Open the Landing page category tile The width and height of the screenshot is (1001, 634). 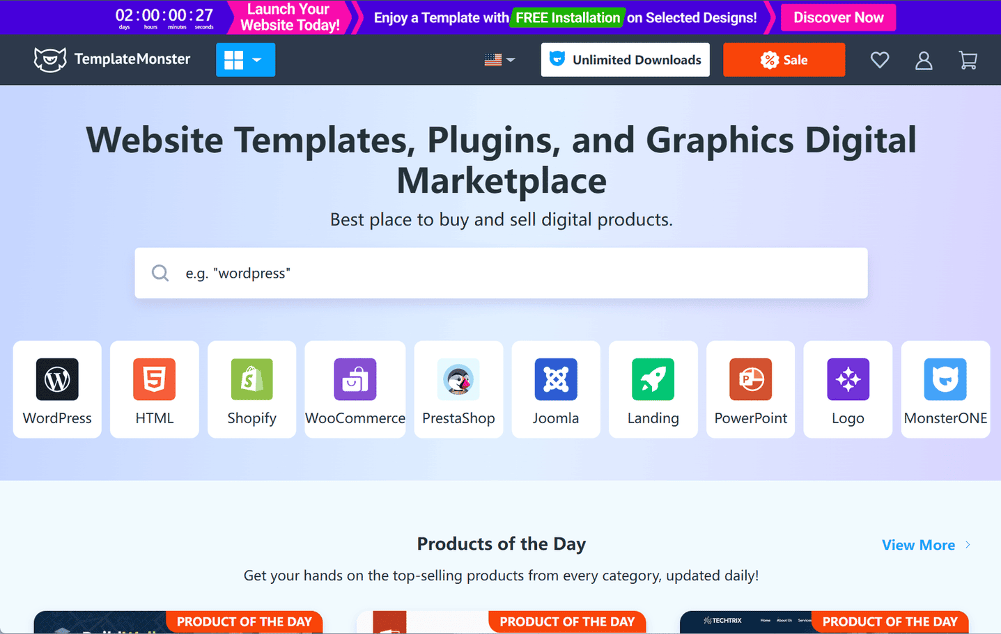tap(653, 390)
